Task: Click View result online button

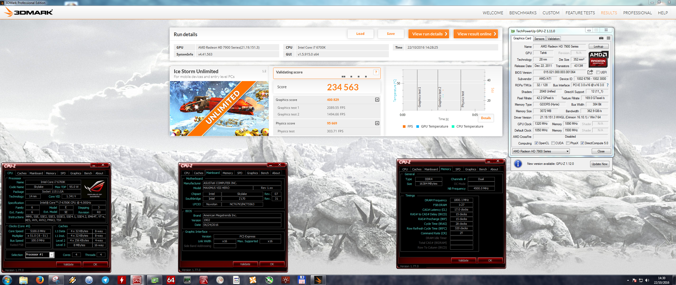Action: [x=476, y=34]
